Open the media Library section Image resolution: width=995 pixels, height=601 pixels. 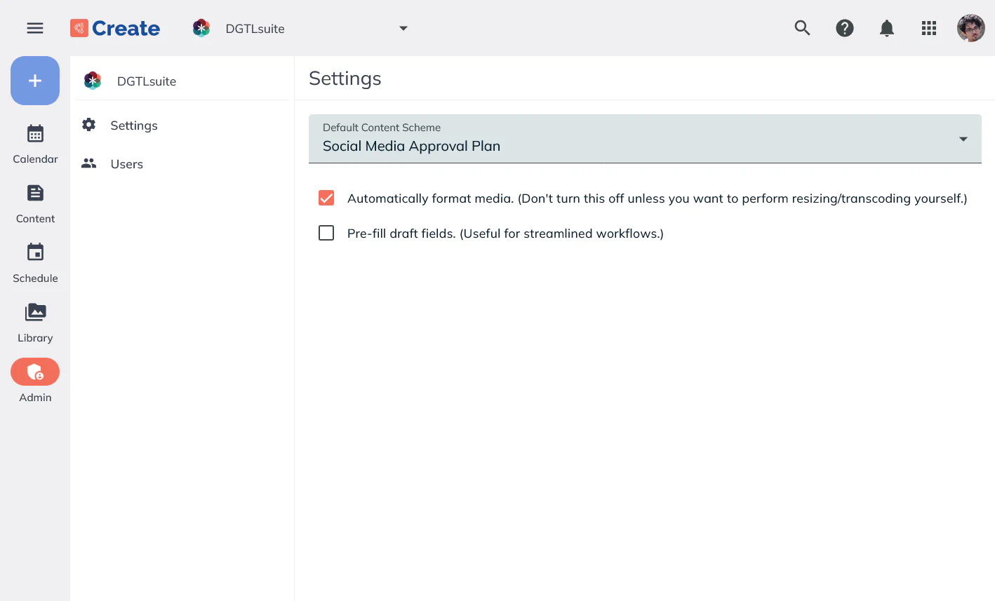pos(35,323)
